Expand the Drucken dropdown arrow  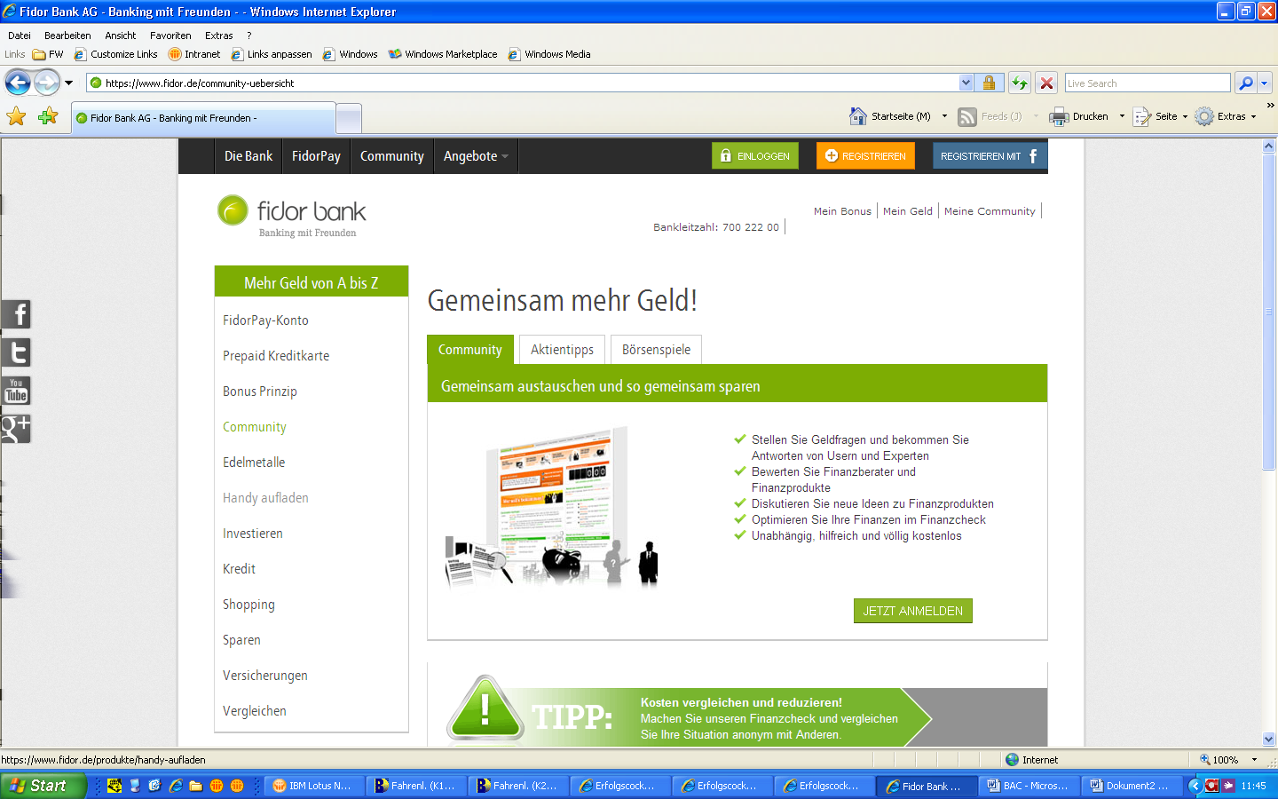pyautogui.click(x=1122, y=116)
